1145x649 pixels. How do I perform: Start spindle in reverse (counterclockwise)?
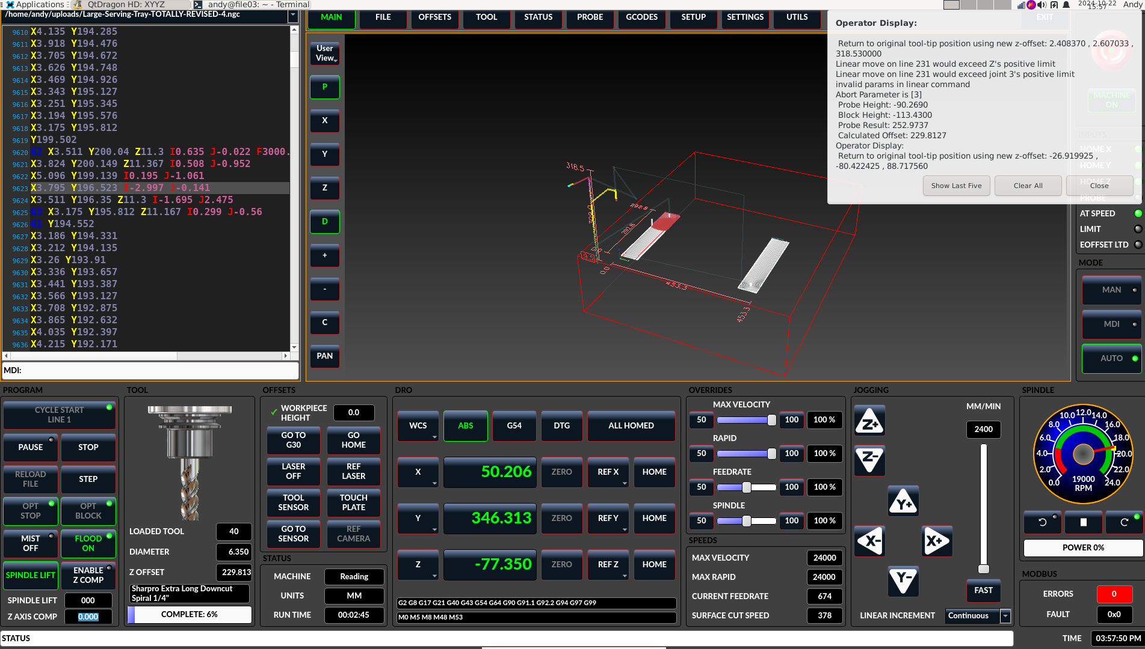[x=1042, y=522]
